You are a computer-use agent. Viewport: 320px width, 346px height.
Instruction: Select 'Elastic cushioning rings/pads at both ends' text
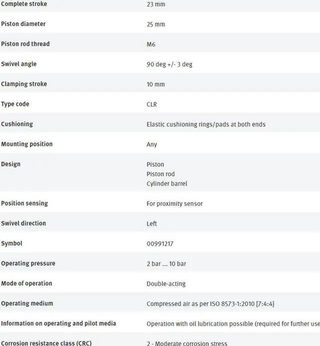205,124
